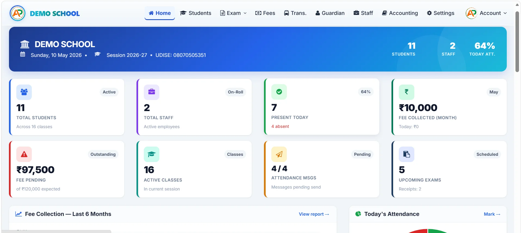522x233 pixels.
Task: Click the ₹10,000 fee collected value
Action: tap(418, 108)
